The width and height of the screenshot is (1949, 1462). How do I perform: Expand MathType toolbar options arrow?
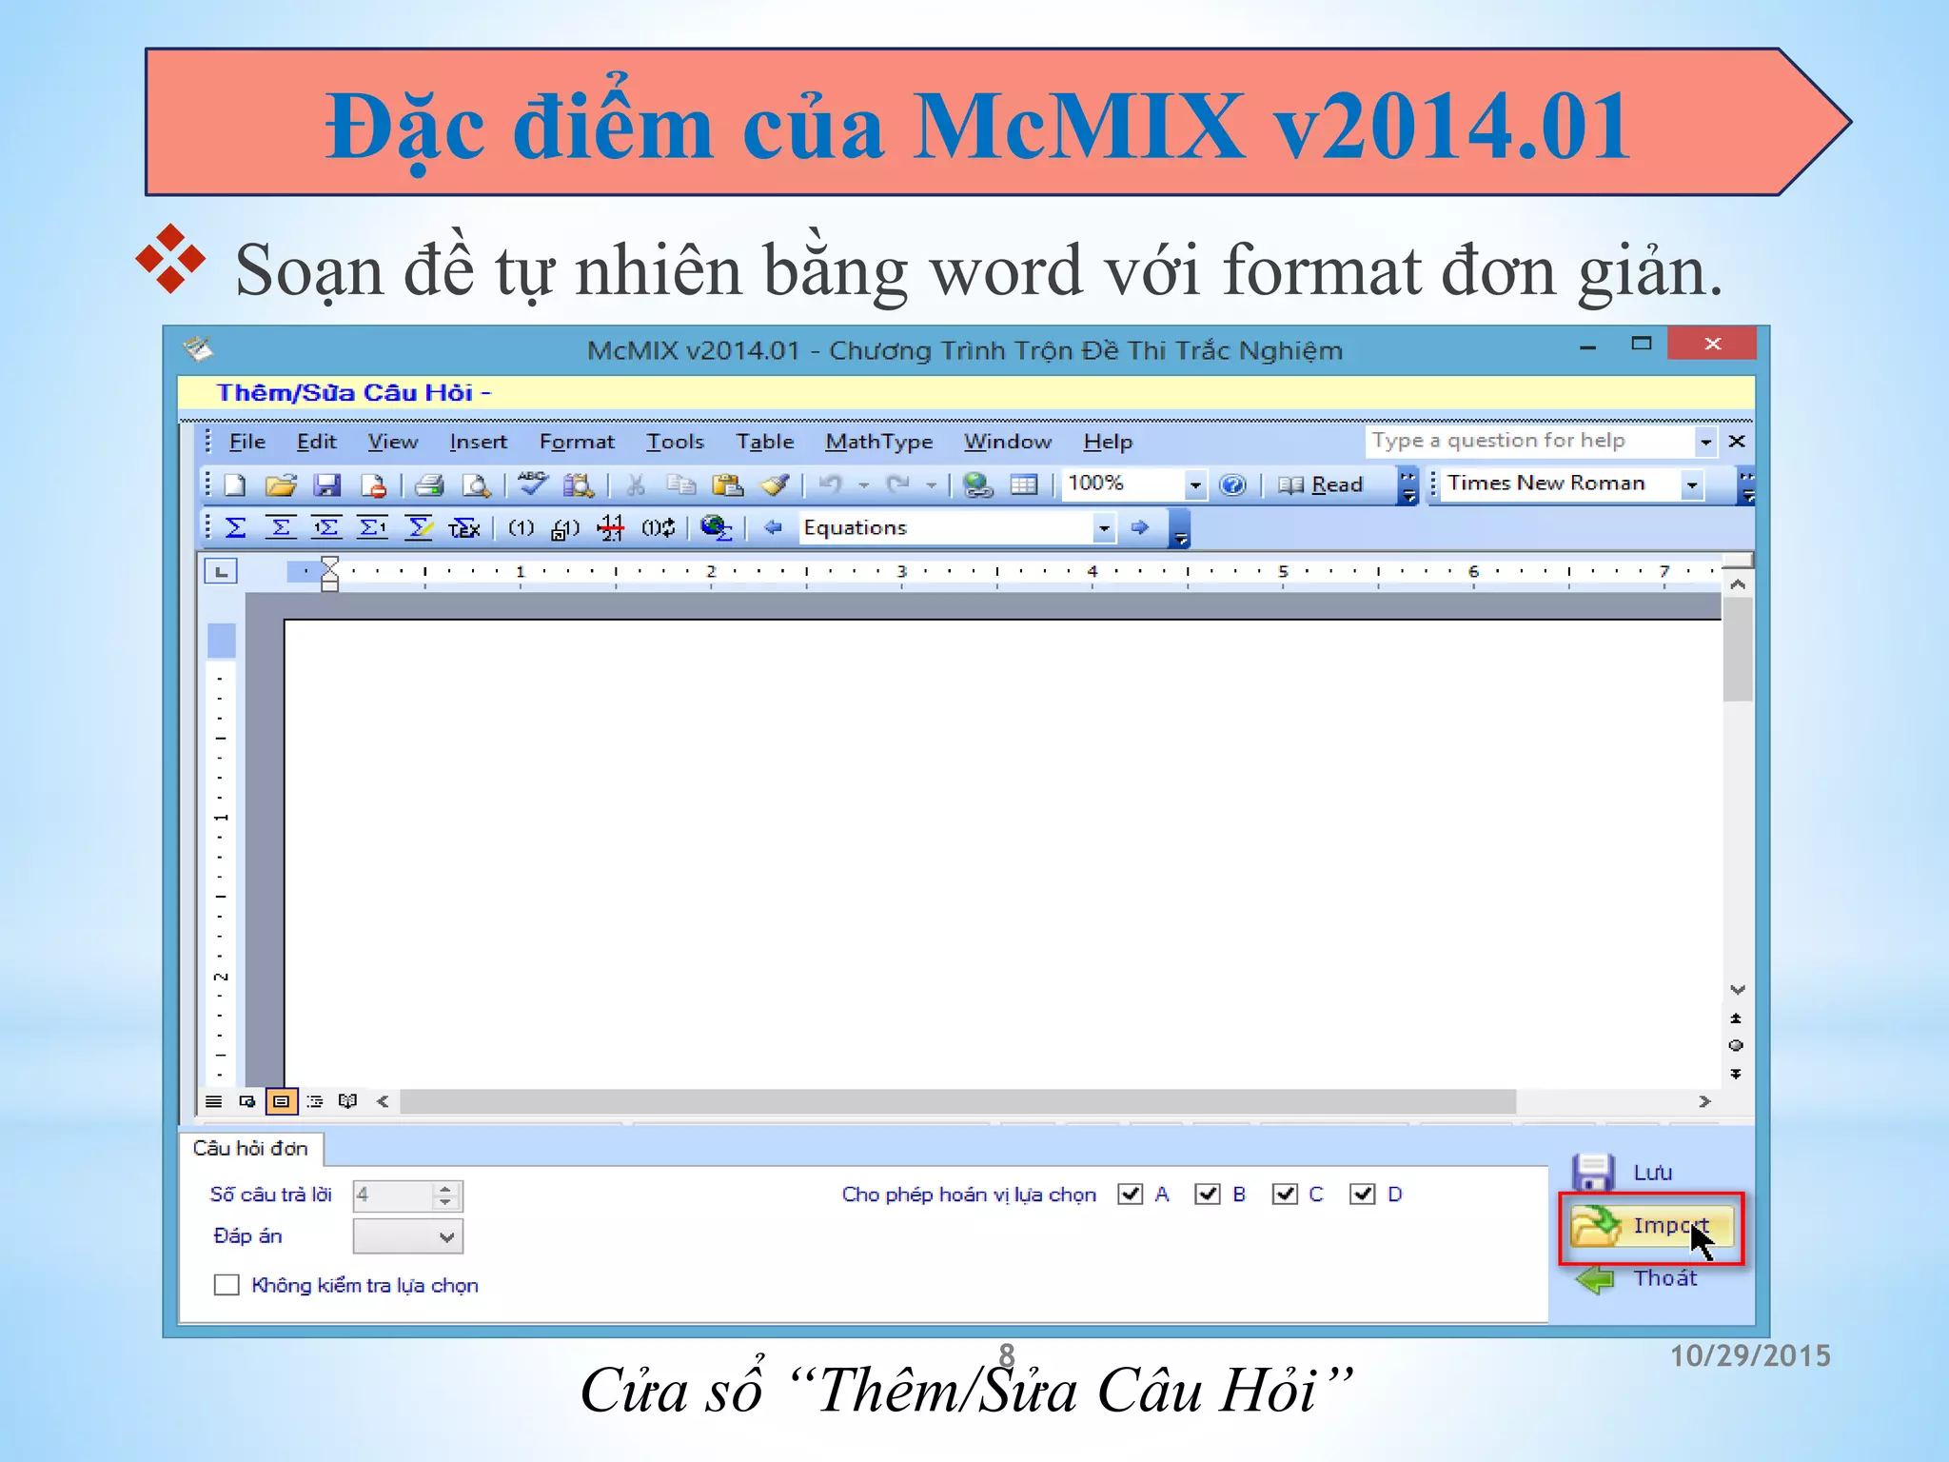(1180, 529)
